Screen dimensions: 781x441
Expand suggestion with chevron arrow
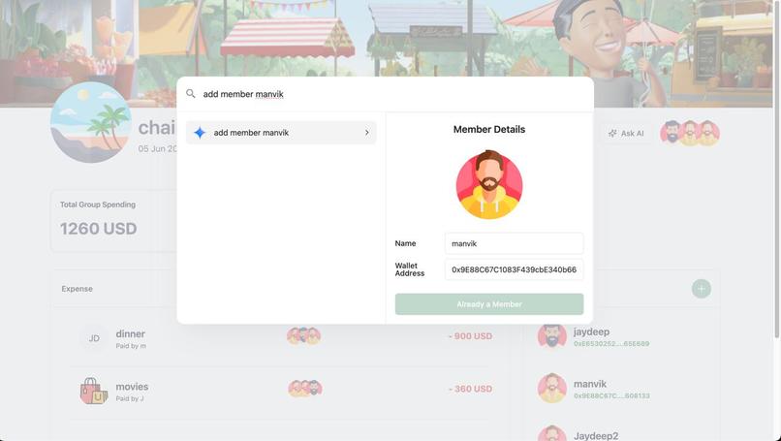click(x=366, y=133)
